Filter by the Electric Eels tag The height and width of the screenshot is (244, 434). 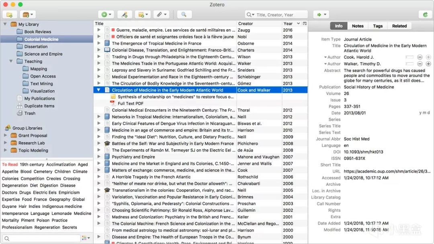point(45,193)
